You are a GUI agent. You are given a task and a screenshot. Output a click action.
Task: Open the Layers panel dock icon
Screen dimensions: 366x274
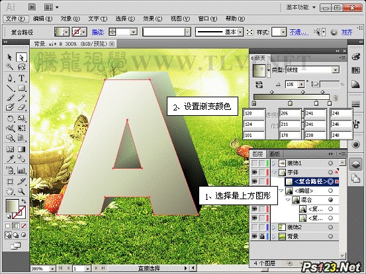[x=355, y=164]
